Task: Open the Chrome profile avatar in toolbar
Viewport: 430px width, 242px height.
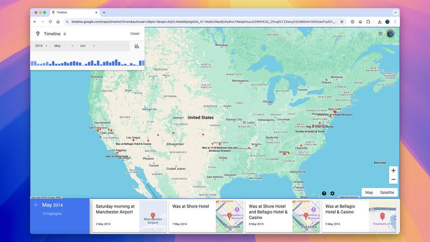Action: (387, 22)
